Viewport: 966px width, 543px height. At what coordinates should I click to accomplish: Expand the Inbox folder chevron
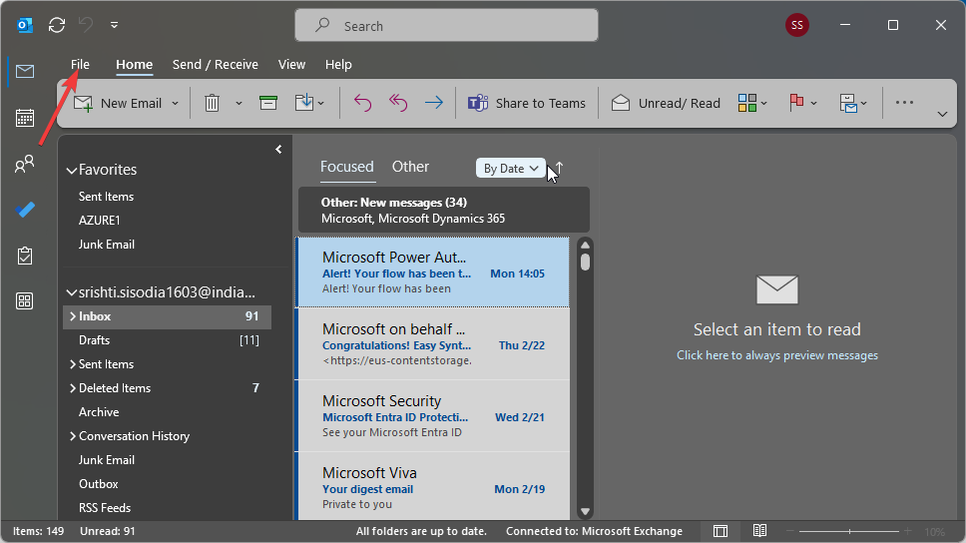73,316
